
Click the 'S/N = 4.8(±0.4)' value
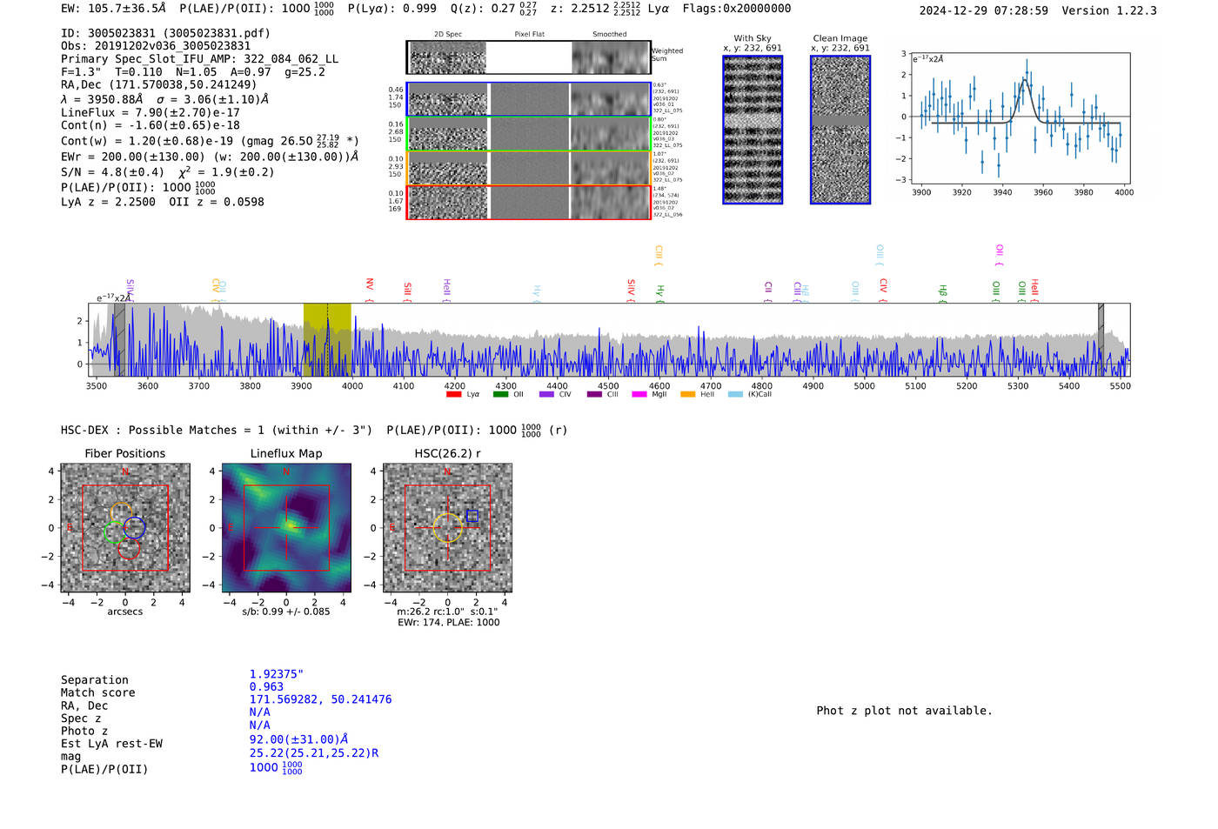pos(112,172)
